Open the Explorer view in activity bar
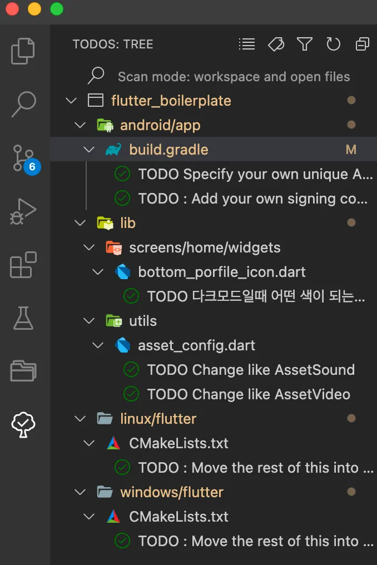The height and width of the screenshot is (565, 377). pos(23,51)
